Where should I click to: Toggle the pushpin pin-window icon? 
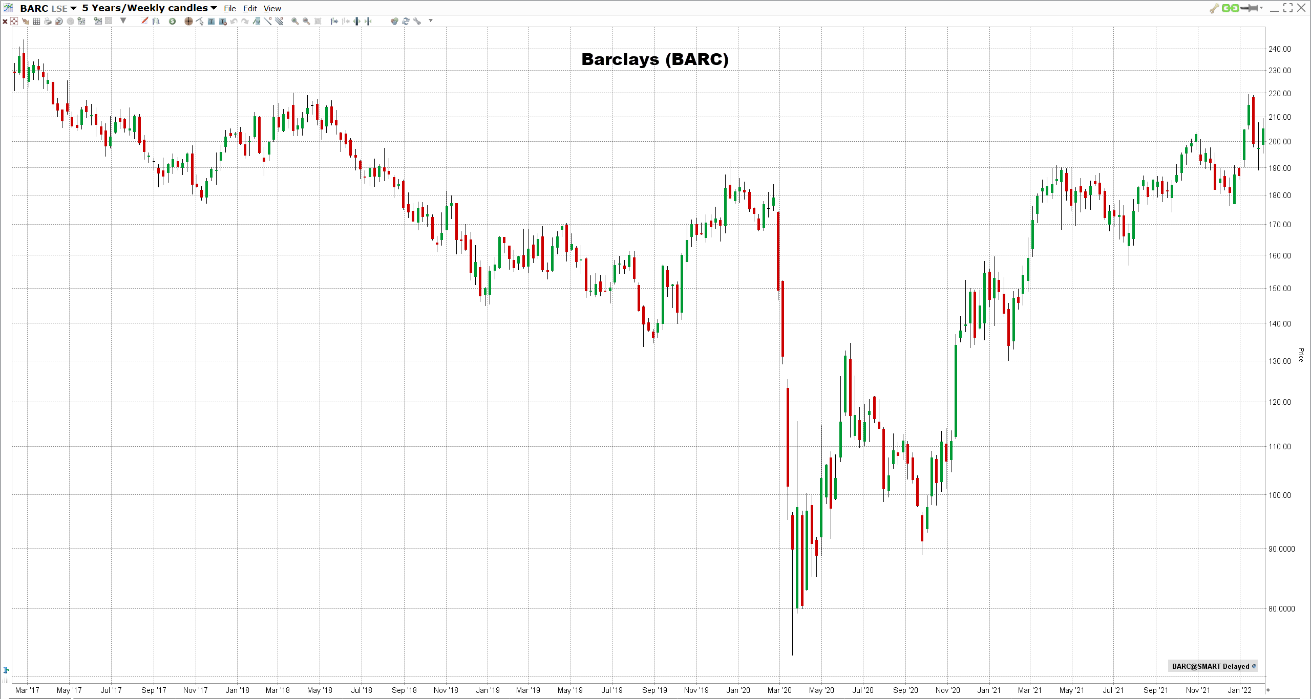coord(1249,8)
